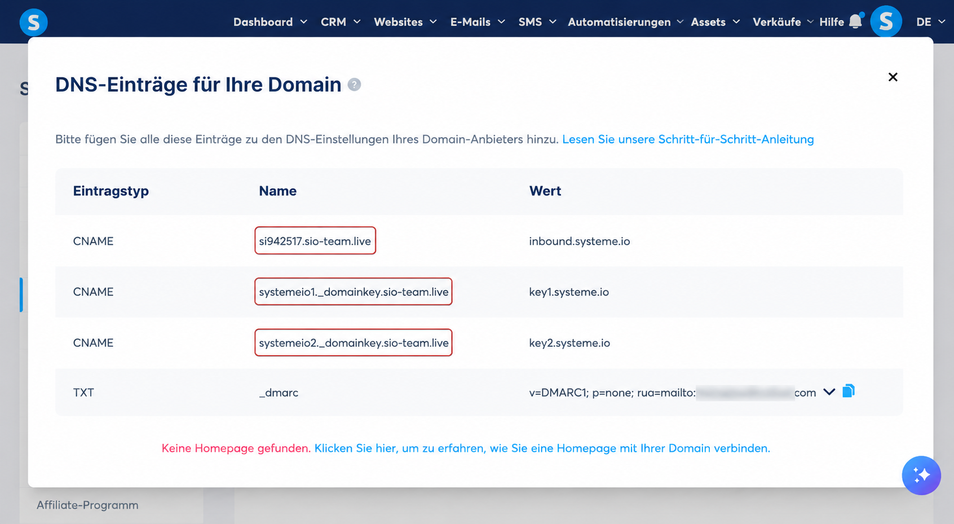
Task: Click the Name column header
Action: point(277,191)
